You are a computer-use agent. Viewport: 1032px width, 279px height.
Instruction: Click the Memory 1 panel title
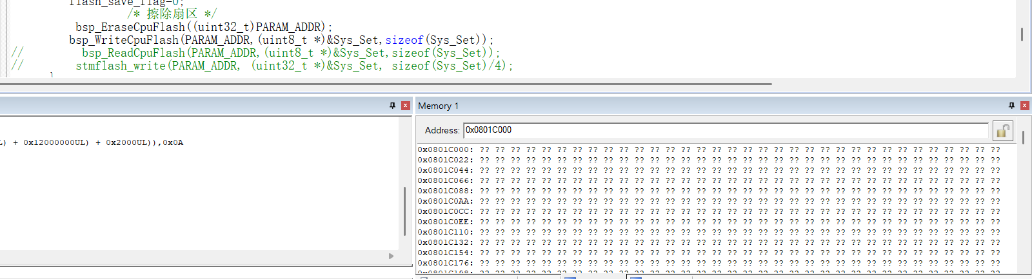[438, 106]
